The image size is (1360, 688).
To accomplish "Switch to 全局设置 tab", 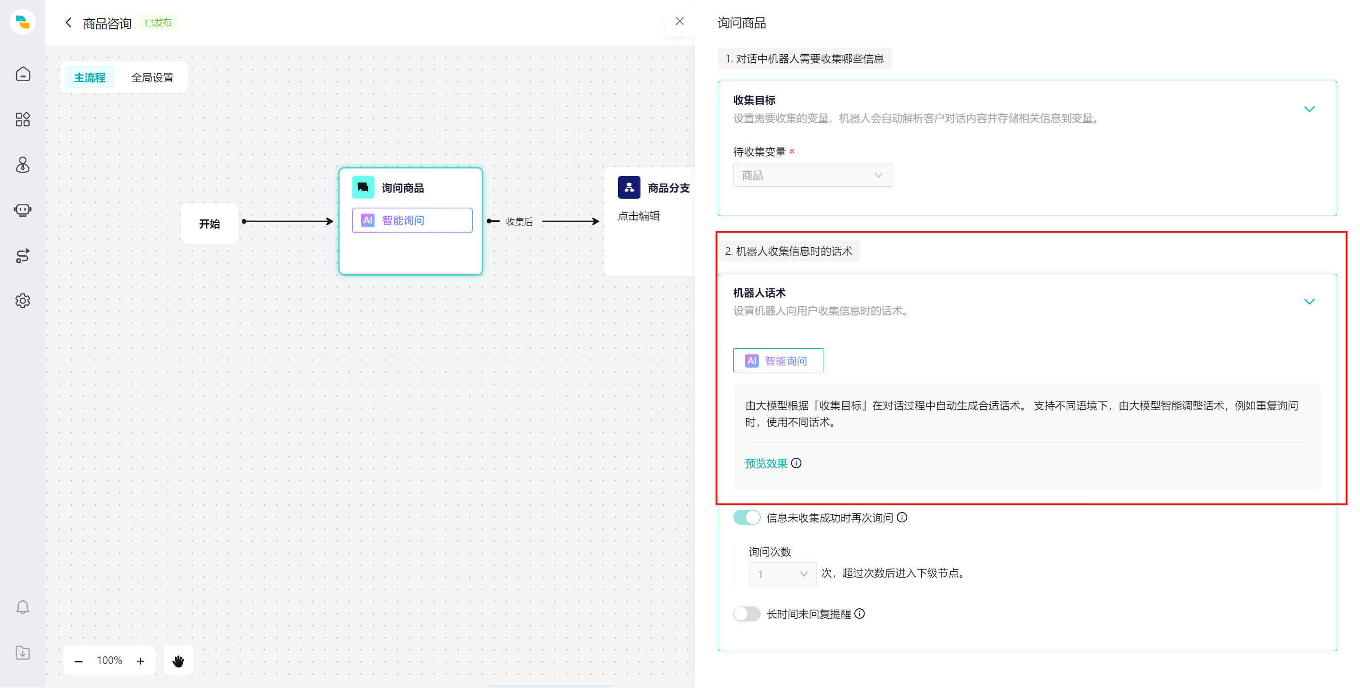I will tap(152, 77).
